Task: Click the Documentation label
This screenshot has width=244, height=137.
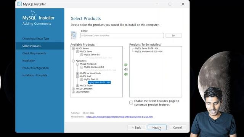Action: [82, 92]
